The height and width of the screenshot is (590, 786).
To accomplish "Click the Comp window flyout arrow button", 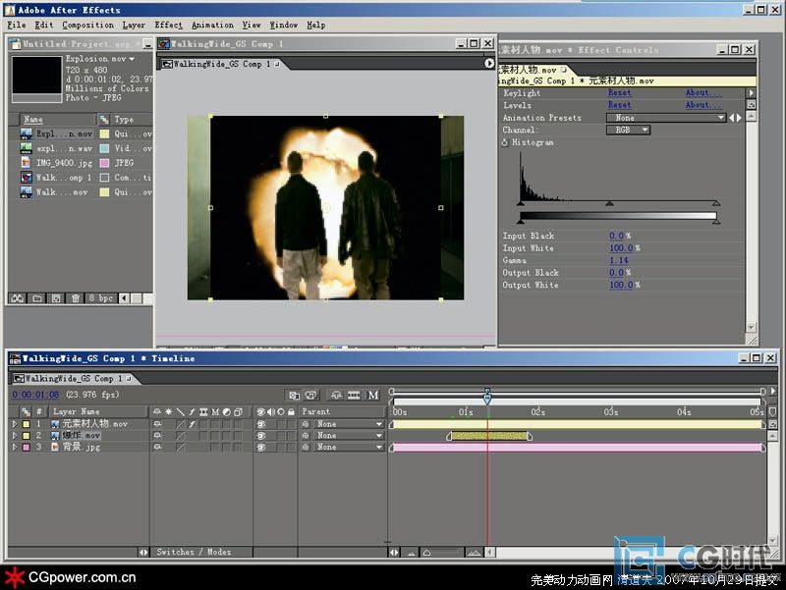I will [x=489, y=64].
